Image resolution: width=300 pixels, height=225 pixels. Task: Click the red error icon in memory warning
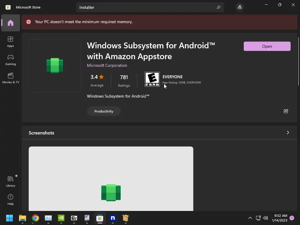tap(28, 22)
